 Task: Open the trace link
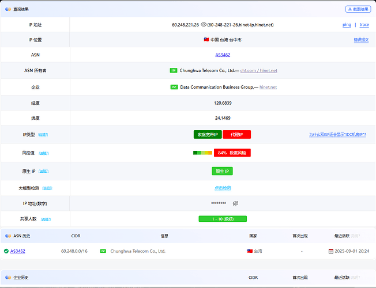364,25
